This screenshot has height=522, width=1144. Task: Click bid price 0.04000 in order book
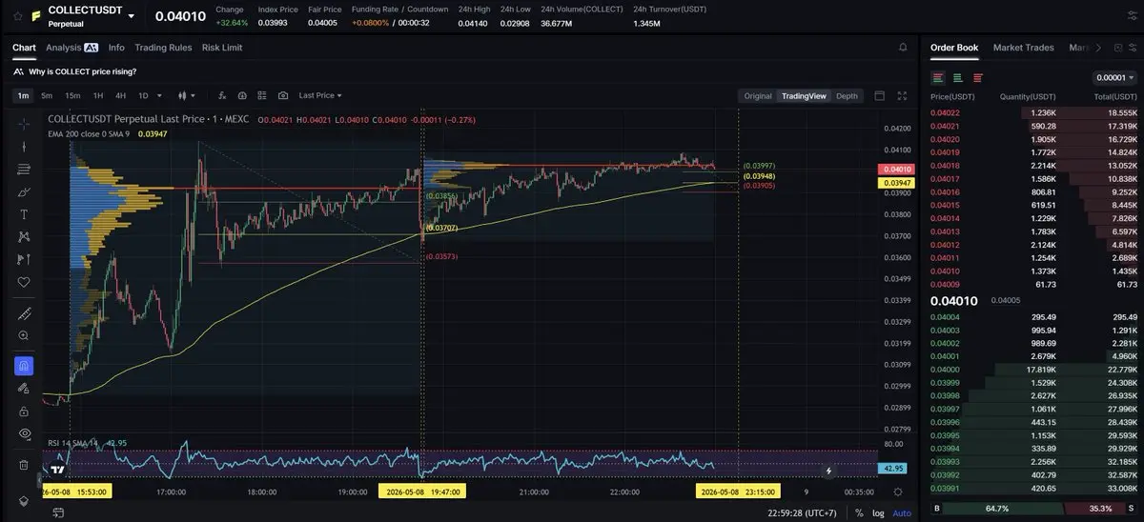tap(945, 370)
